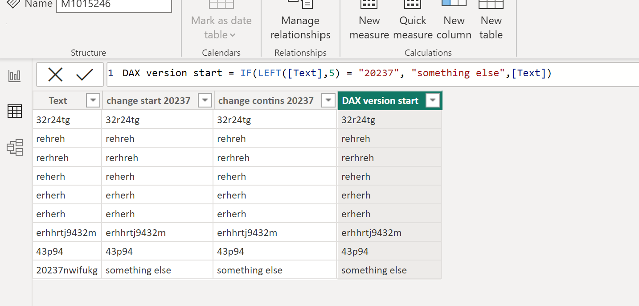Image resolution: width=639 pixels, height=306 pixels.
Task: Select the DAX version start column header
Action: pos(380,101)
